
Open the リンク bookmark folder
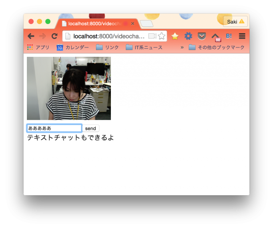(x=107, y=47)
